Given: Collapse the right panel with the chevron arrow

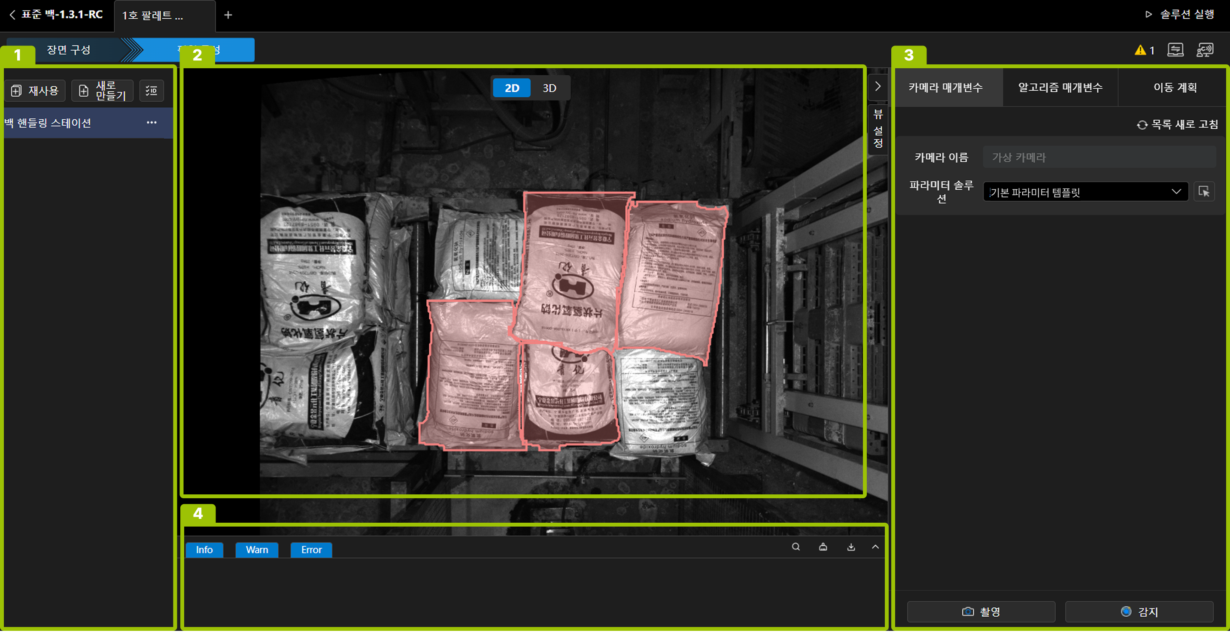Looking at the screenshot, I should 877,86.
